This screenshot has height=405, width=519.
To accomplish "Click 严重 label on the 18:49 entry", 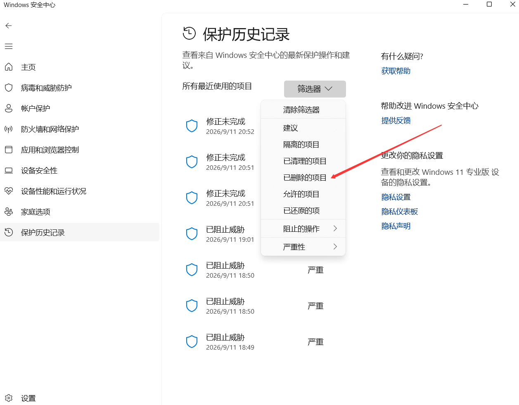I will [x=315, y=342].
